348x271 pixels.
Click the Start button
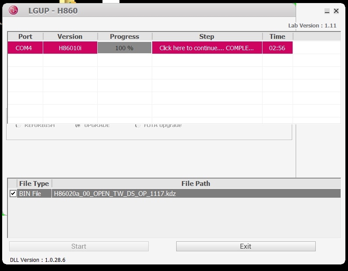(x=79, y=246)
